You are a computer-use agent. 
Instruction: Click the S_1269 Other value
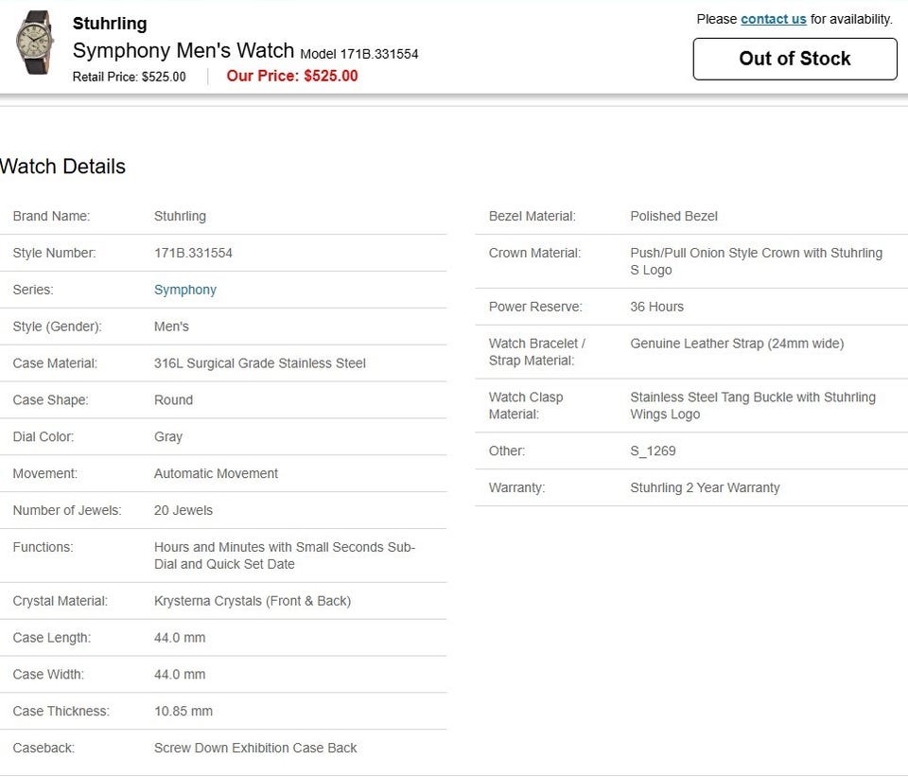tap(653, 450)
